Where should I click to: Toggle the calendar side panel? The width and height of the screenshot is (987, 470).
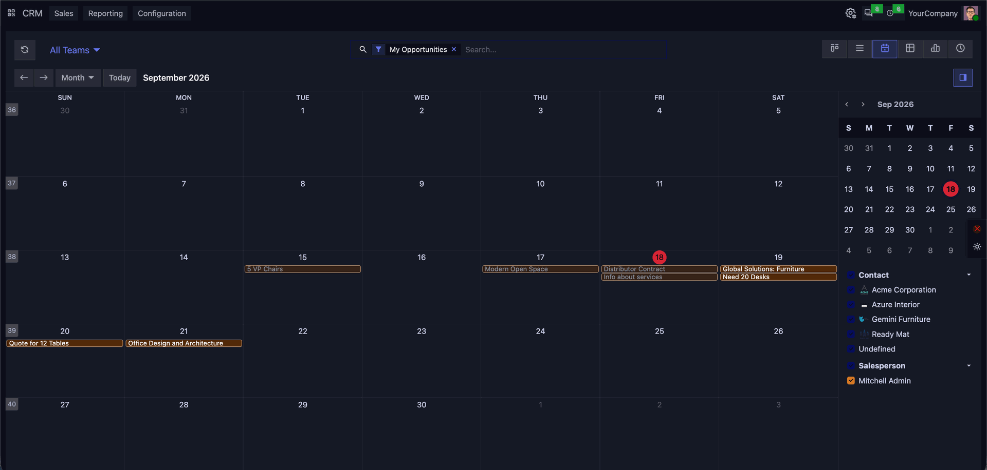pos(963,77)
